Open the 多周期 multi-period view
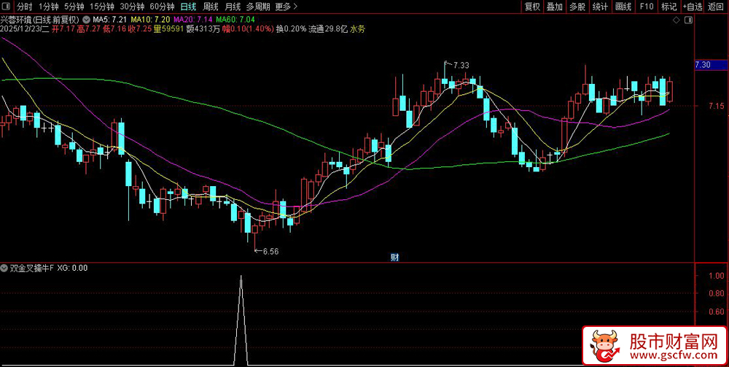The image size is (729, 367). [257, 7]
